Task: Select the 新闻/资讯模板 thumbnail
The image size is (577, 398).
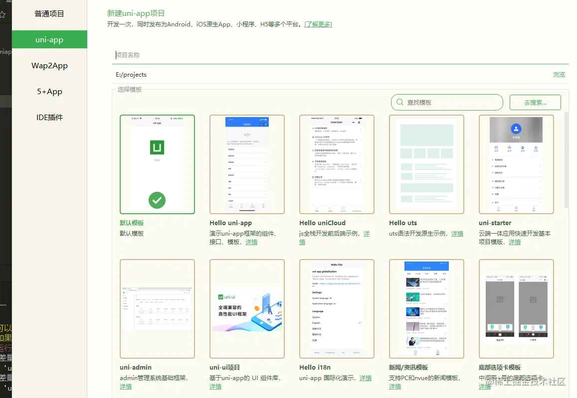Action: click(x=426, y=309)
